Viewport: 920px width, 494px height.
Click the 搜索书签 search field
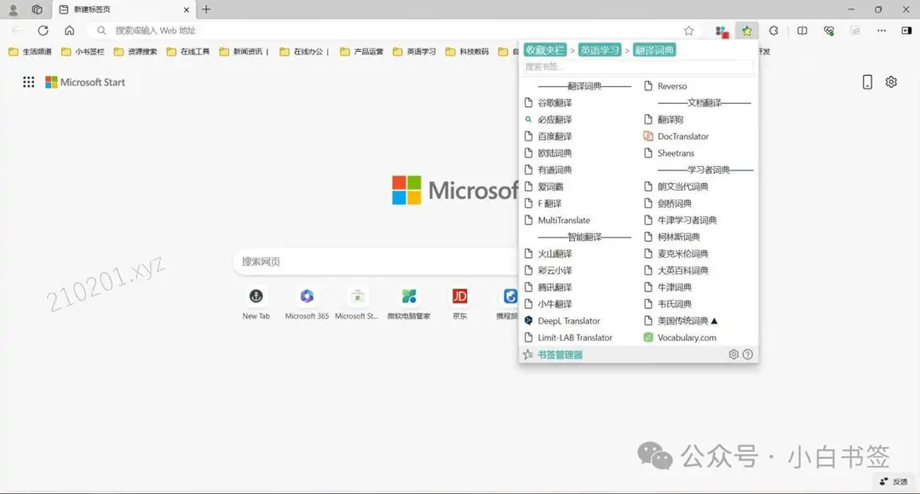(638, 67)
